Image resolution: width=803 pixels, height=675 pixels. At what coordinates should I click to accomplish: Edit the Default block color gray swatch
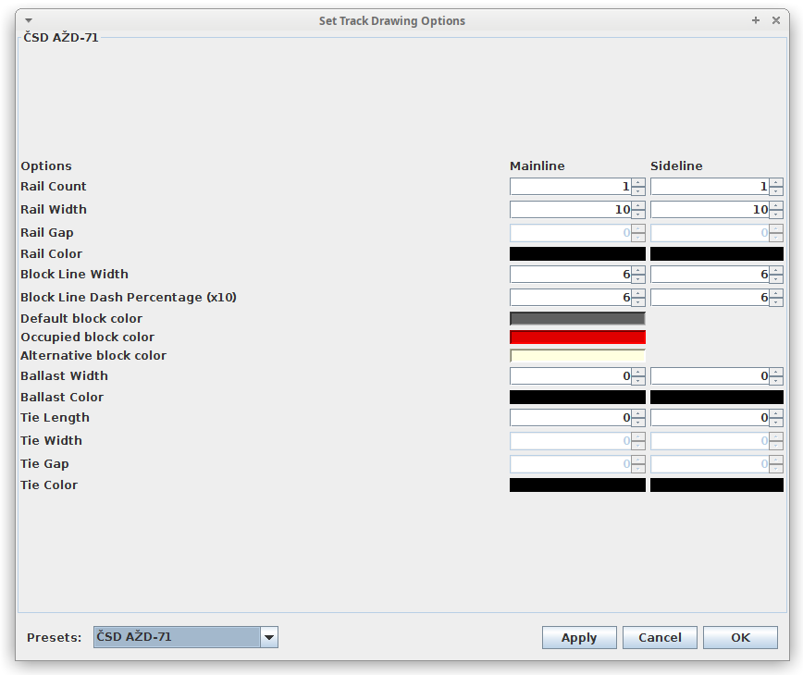[x=577, y=317]
